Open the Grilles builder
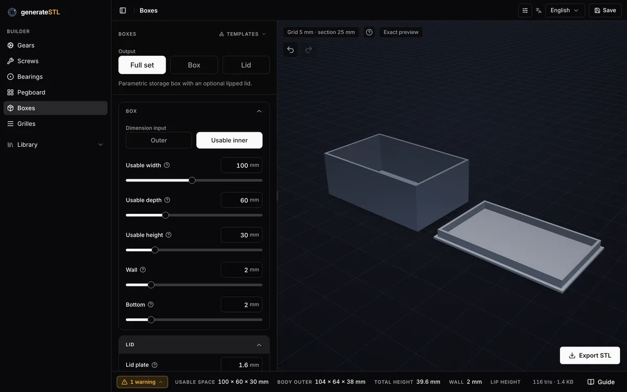627x392 pixels. coord(55,124)
